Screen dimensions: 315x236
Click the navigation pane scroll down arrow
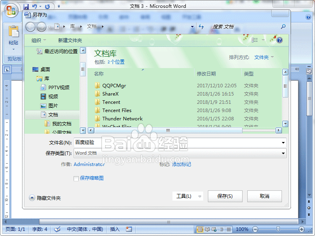coord(83,131)
